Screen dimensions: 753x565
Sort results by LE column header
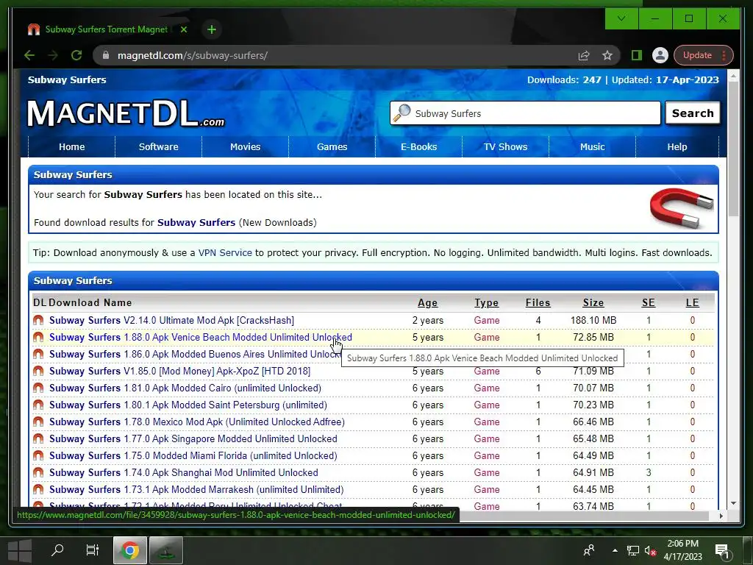[x=692, y=302]
